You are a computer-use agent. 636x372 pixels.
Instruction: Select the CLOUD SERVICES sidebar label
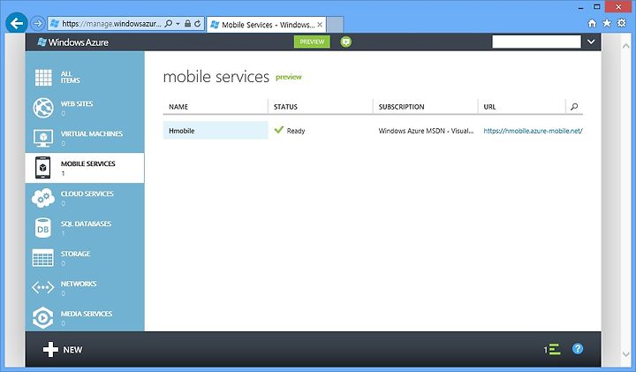[87, 194]
